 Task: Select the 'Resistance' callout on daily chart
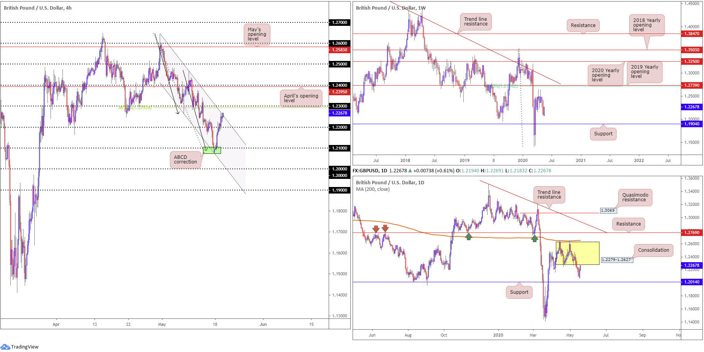pyautogui.click(x=629, y=224)
